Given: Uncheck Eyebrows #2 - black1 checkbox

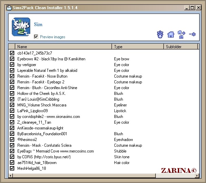Looking at the screenshot, I should 12,59.
